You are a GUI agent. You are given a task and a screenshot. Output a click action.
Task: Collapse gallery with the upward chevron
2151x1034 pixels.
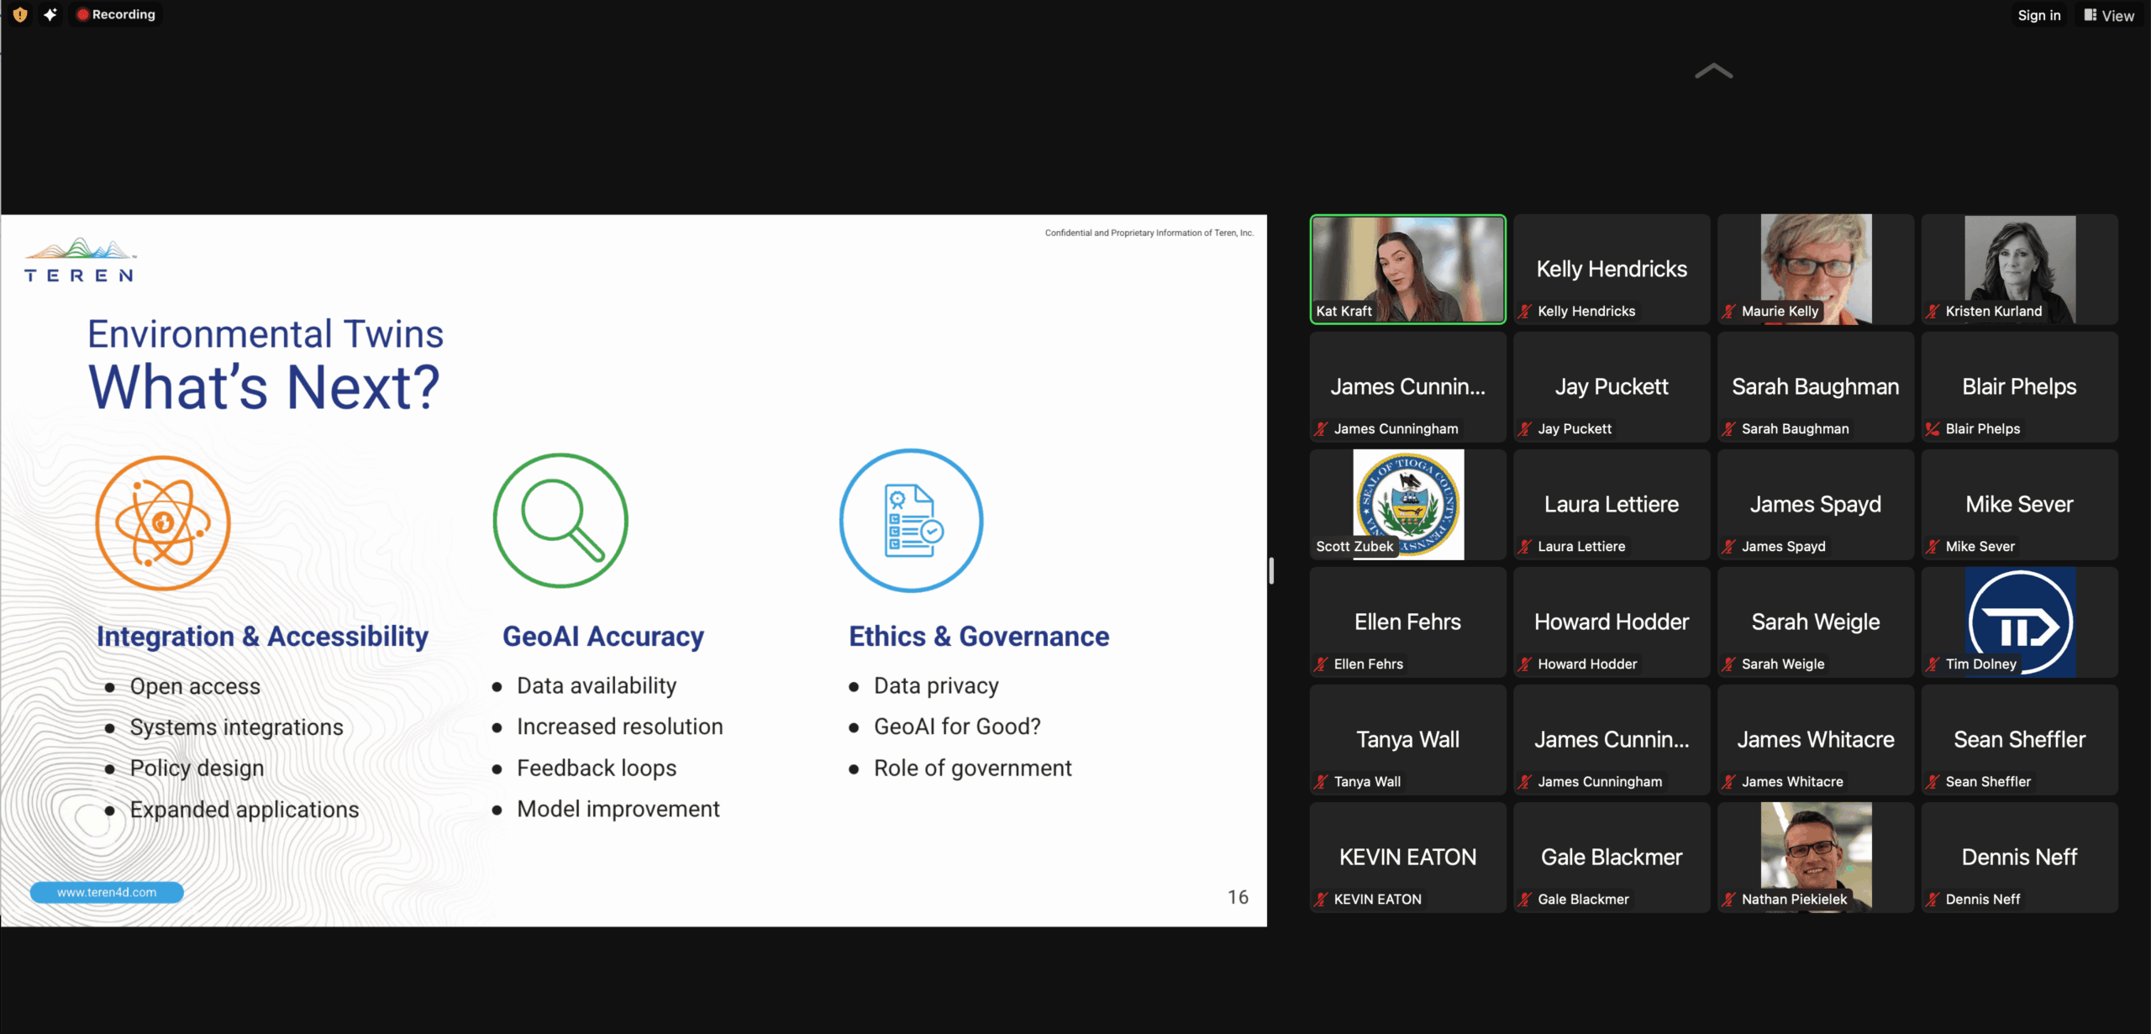coord(1713,71)
